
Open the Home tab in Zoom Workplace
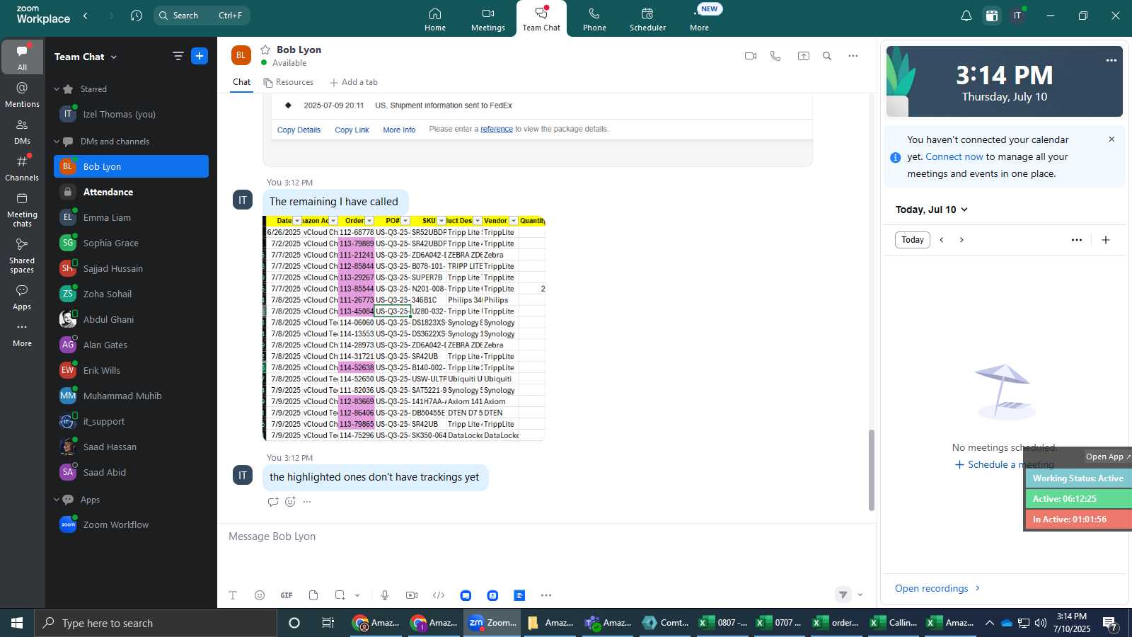point(435,19)
